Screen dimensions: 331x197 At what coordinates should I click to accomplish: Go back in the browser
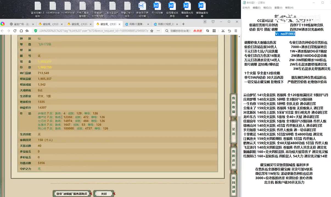(x=3, y=31)
